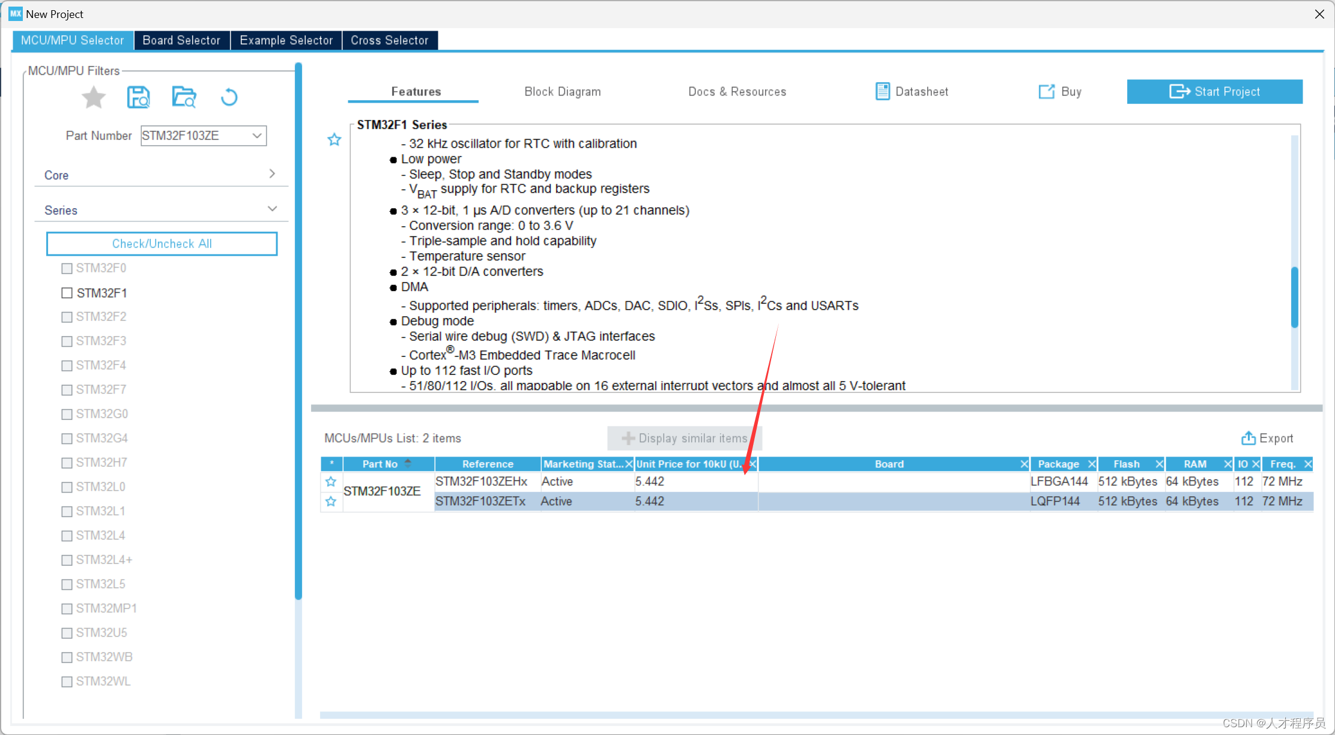The image size is (1335, 735).
Task: Click the filters panel vertical scrollbar
Action: pyautogui.click(x=298, y=330)
